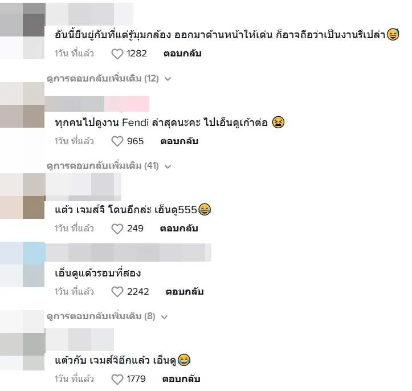Tap heart on the Fendi comment

[117, 141]
